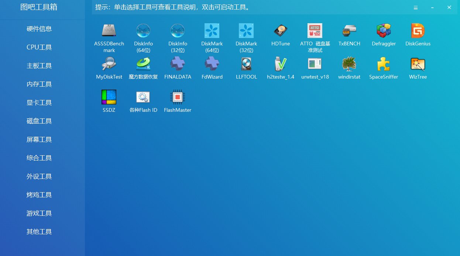Screen dimensions: 460x256
Task: Select the ATTO 磁盘基准测试 tool
Action: pos(315,31)
